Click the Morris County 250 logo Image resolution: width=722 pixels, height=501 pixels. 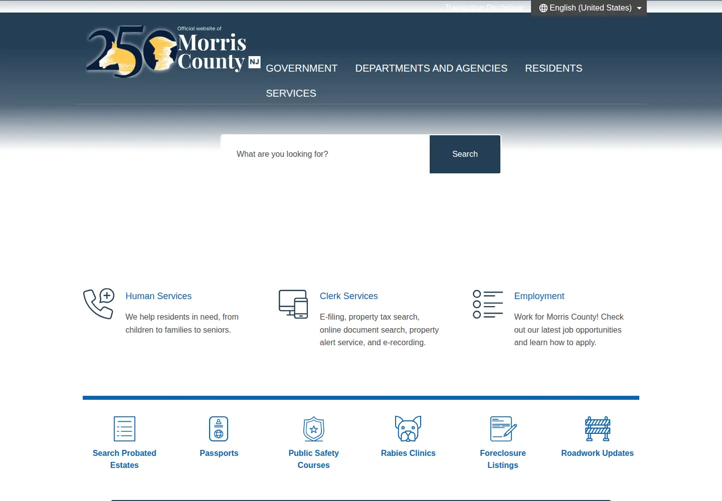click(x=173, y=51)
